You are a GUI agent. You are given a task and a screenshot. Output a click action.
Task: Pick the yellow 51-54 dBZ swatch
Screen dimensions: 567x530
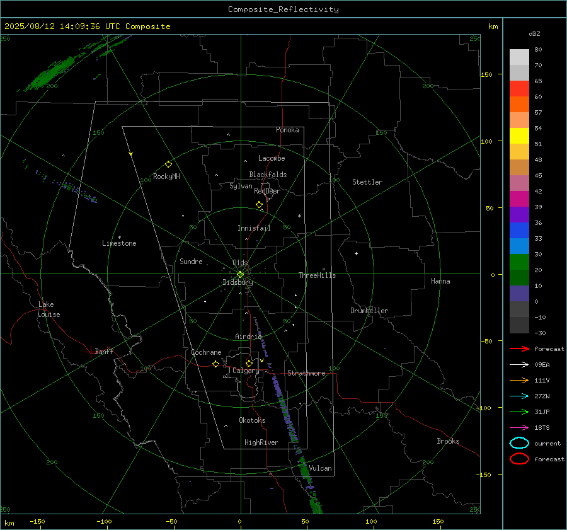pos(519,136)
